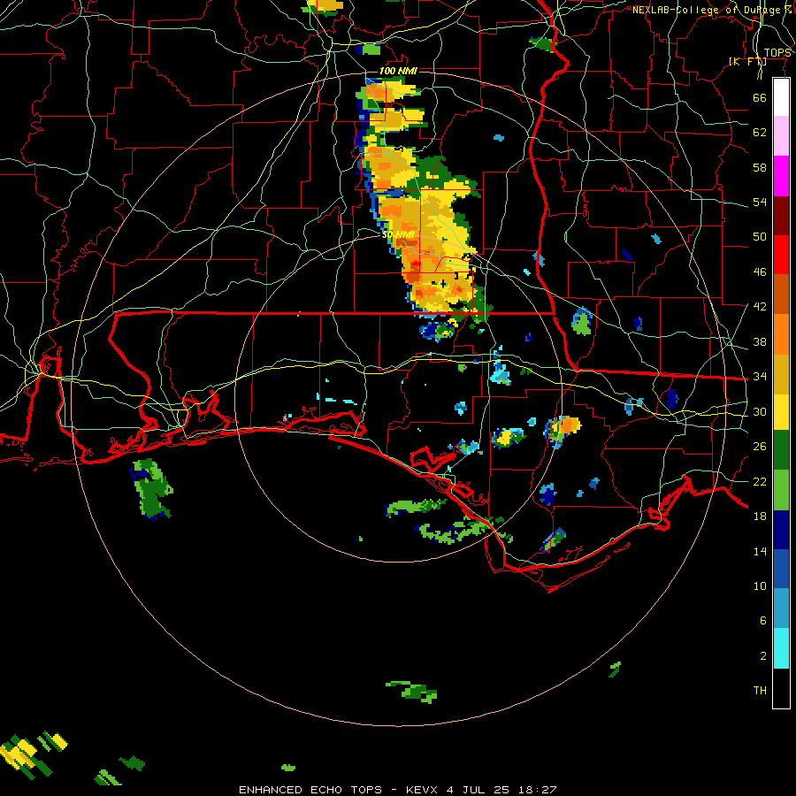Click the "TH" legend label
The width and height of the screenshot is (796, 796).
[x=760, y=691]
